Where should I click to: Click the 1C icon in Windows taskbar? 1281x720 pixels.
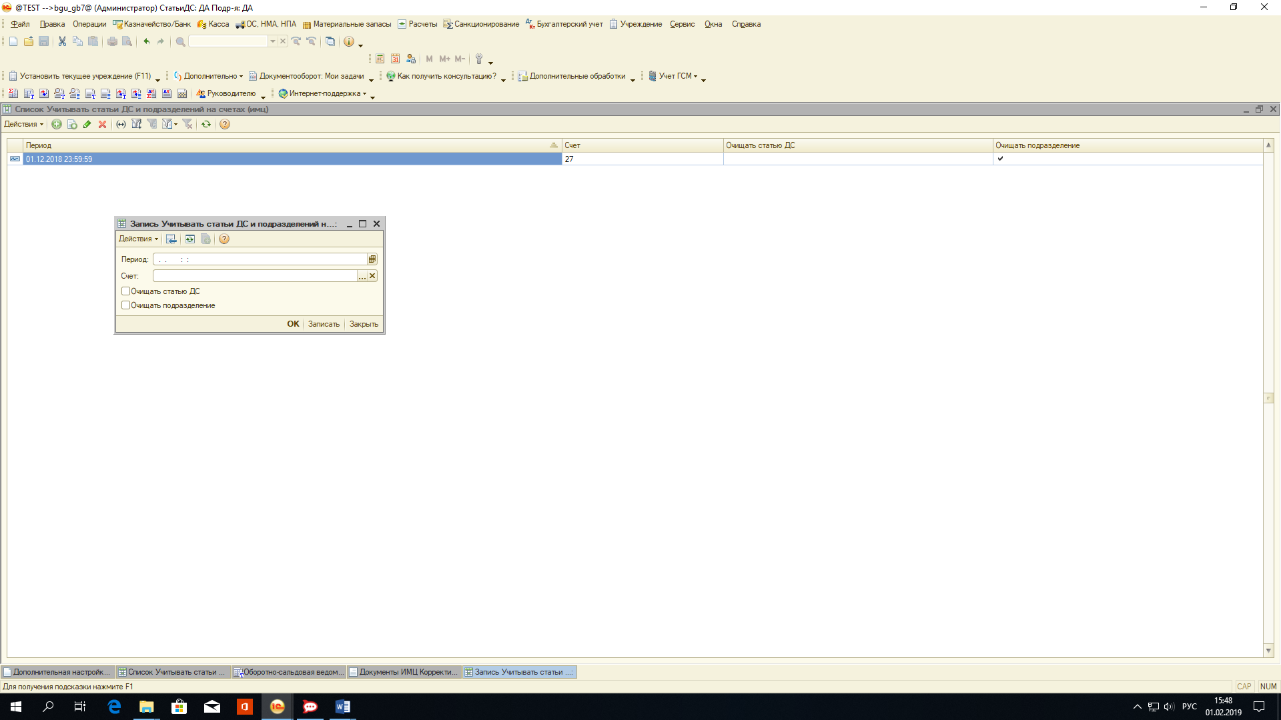point(278,707)
